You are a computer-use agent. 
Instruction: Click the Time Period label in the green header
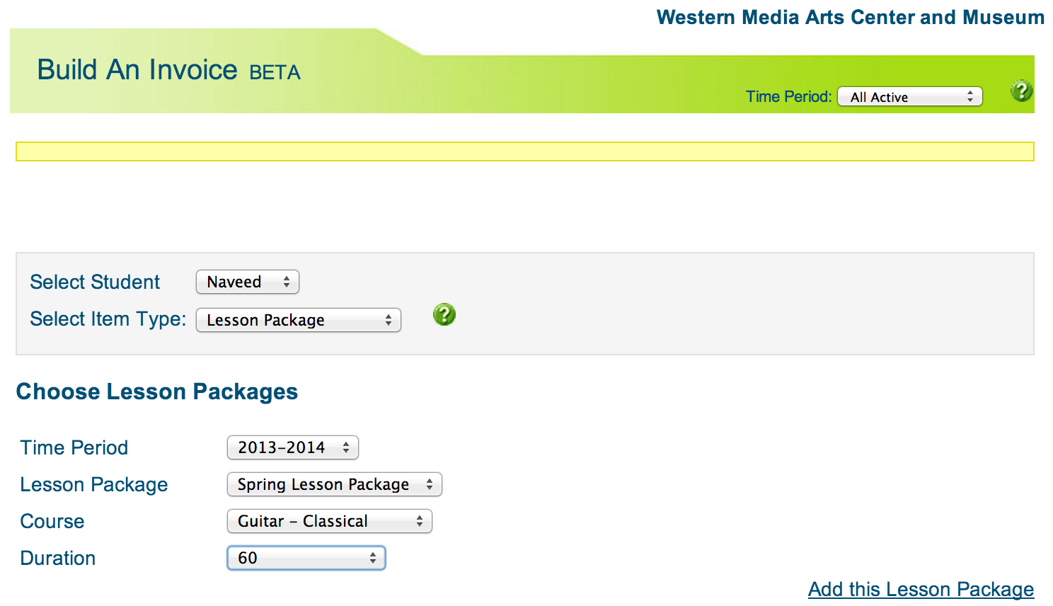click(x=788, y=97)
